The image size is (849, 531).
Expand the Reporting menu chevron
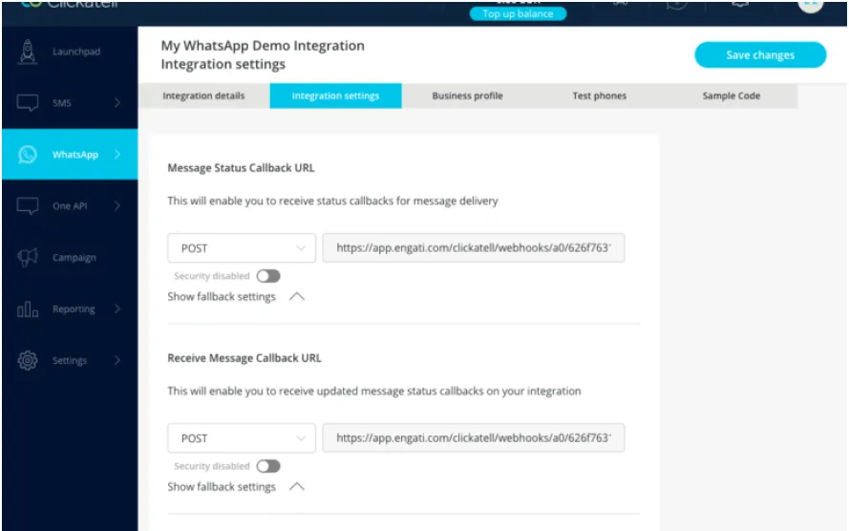[x=117, y=308]
